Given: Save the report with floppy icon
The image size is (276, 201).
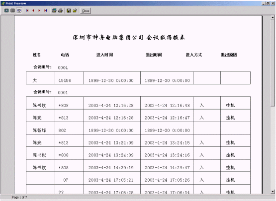Looking at the screenshot, I should coord(69,10).
